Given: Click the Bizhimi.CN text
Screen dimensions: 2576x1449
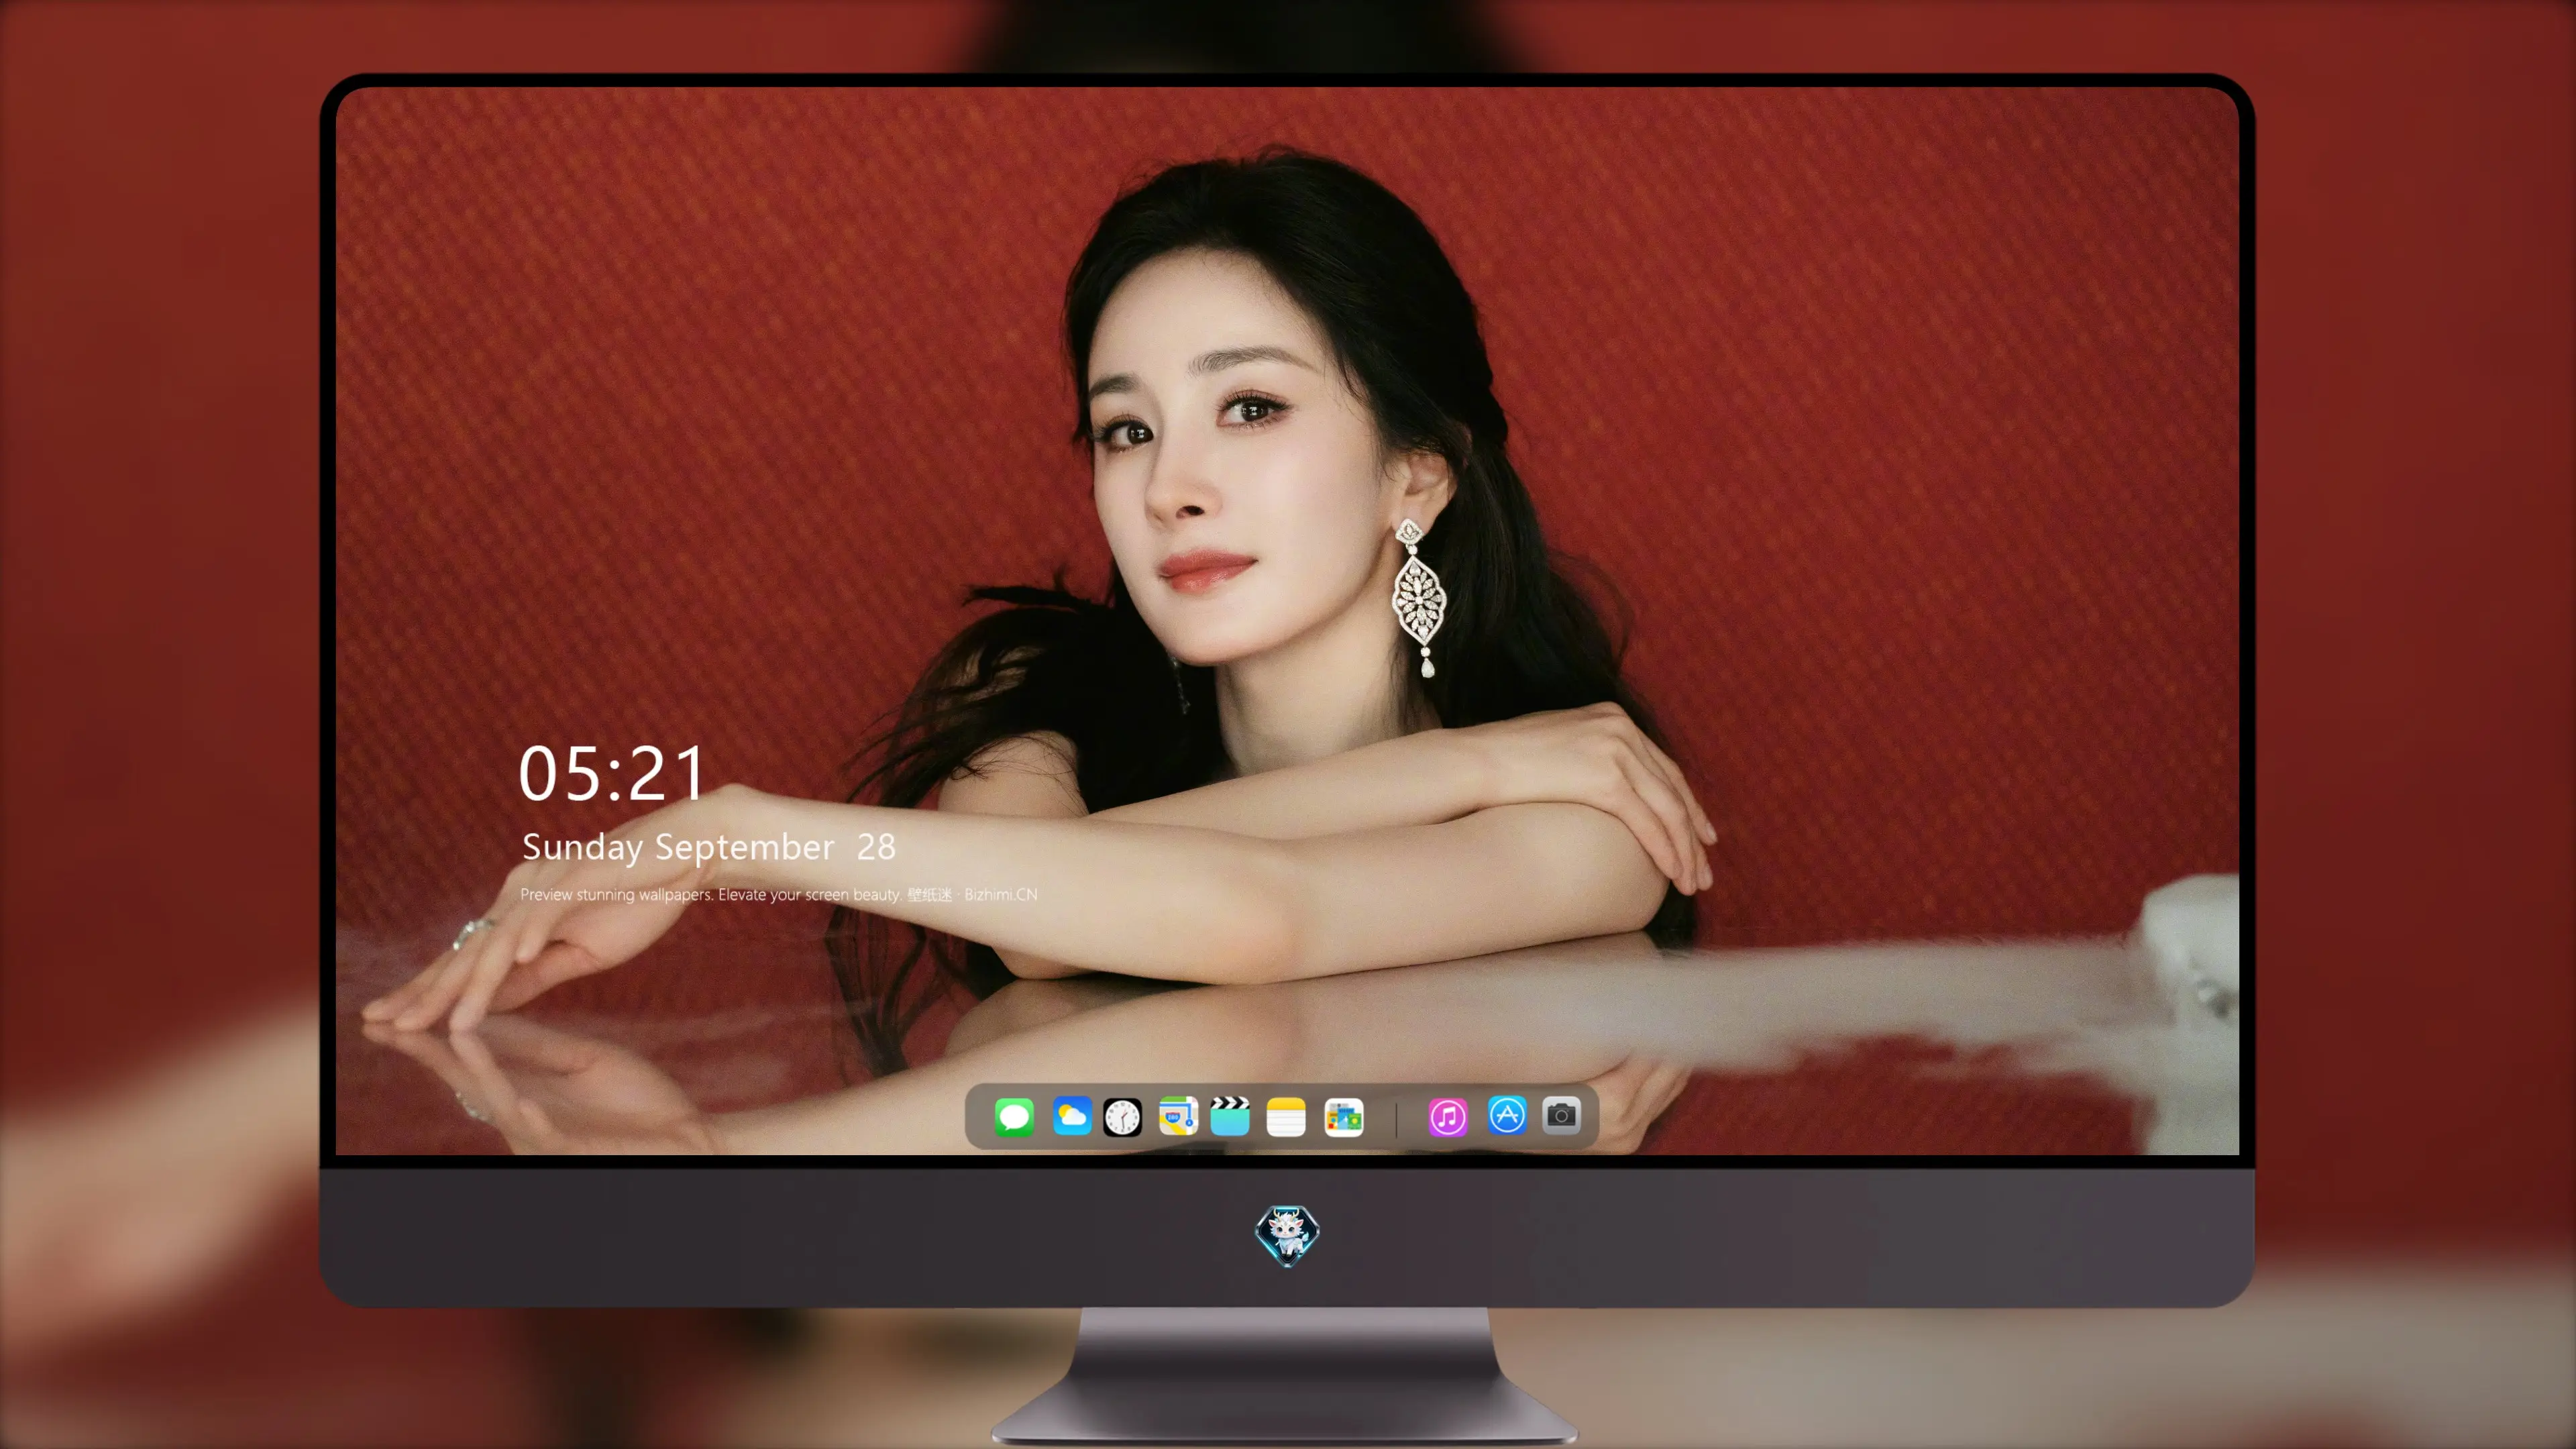Looking at the screenshot, I should coord(1001,894).
